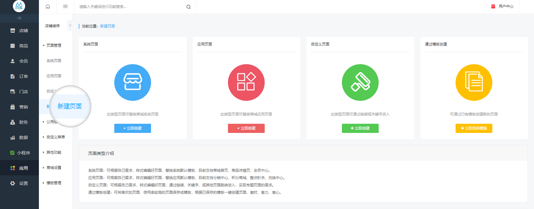Expand the 自定义菜单 section
Viewport: 534px width, 209px height.
coord(55,137)
